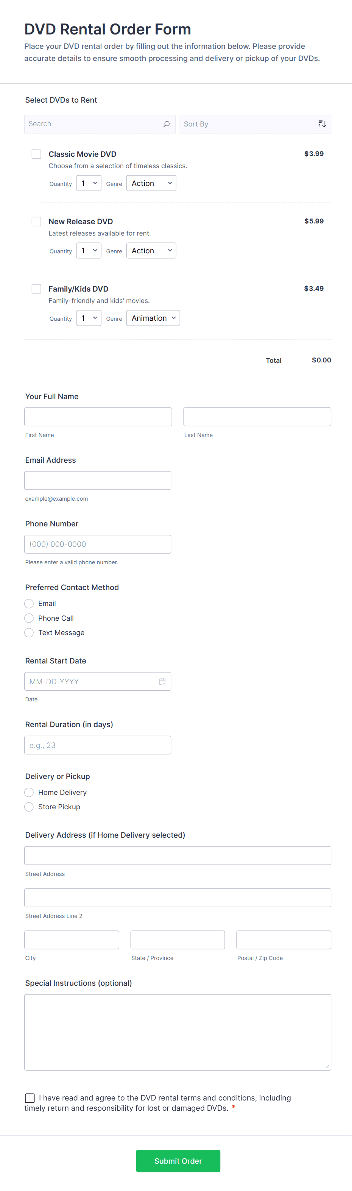Open Classic Movie DVD Genre dropdown
This screenshot has height=1191, width=352.
pos(151,184)
